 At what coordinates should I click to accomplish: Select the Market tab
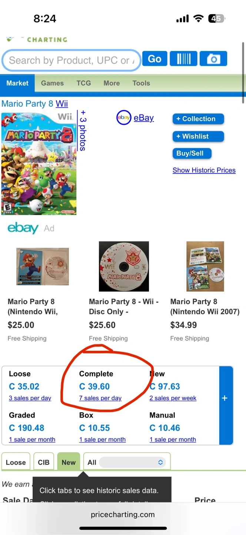click(17, 83)
